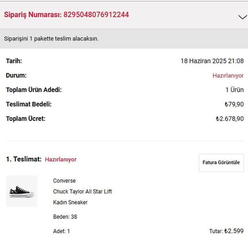Select the Converse brand name
Viewport: 248px width, 248px height.
64,181
